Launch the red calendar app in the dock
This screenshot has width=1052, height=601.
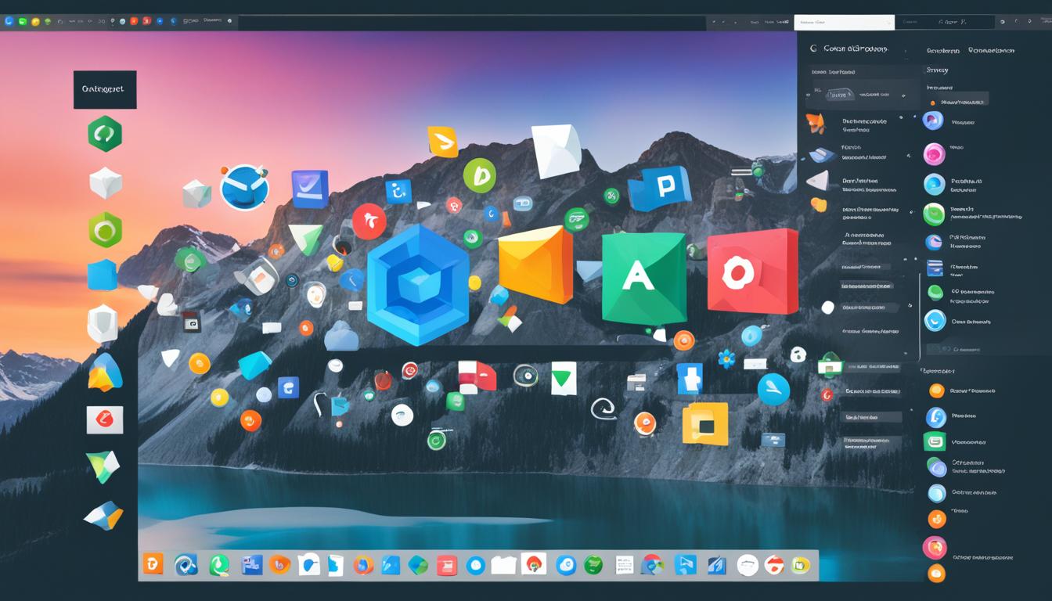(x=447, y=566)
